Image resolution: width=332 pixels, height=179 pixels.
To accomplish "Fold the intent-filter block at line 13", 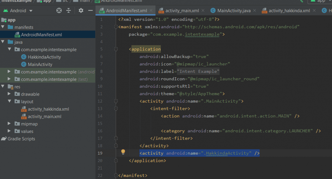I will pos(116,109).
